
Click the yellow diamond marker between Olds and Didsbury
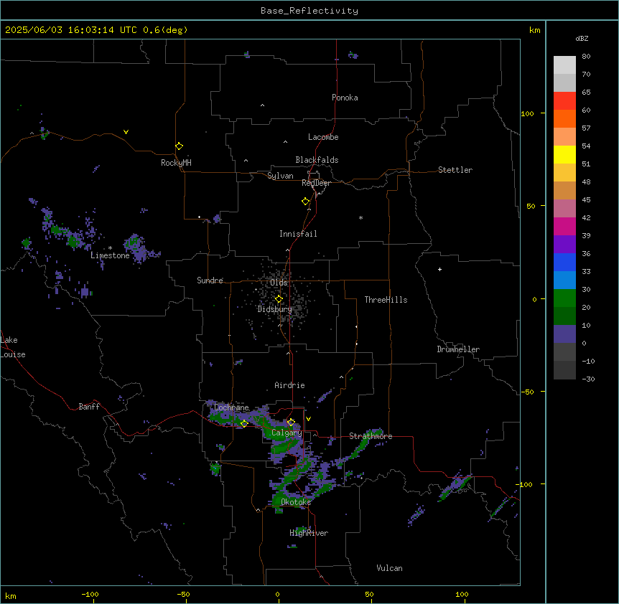pyautogui.click(x=279, y=298)
